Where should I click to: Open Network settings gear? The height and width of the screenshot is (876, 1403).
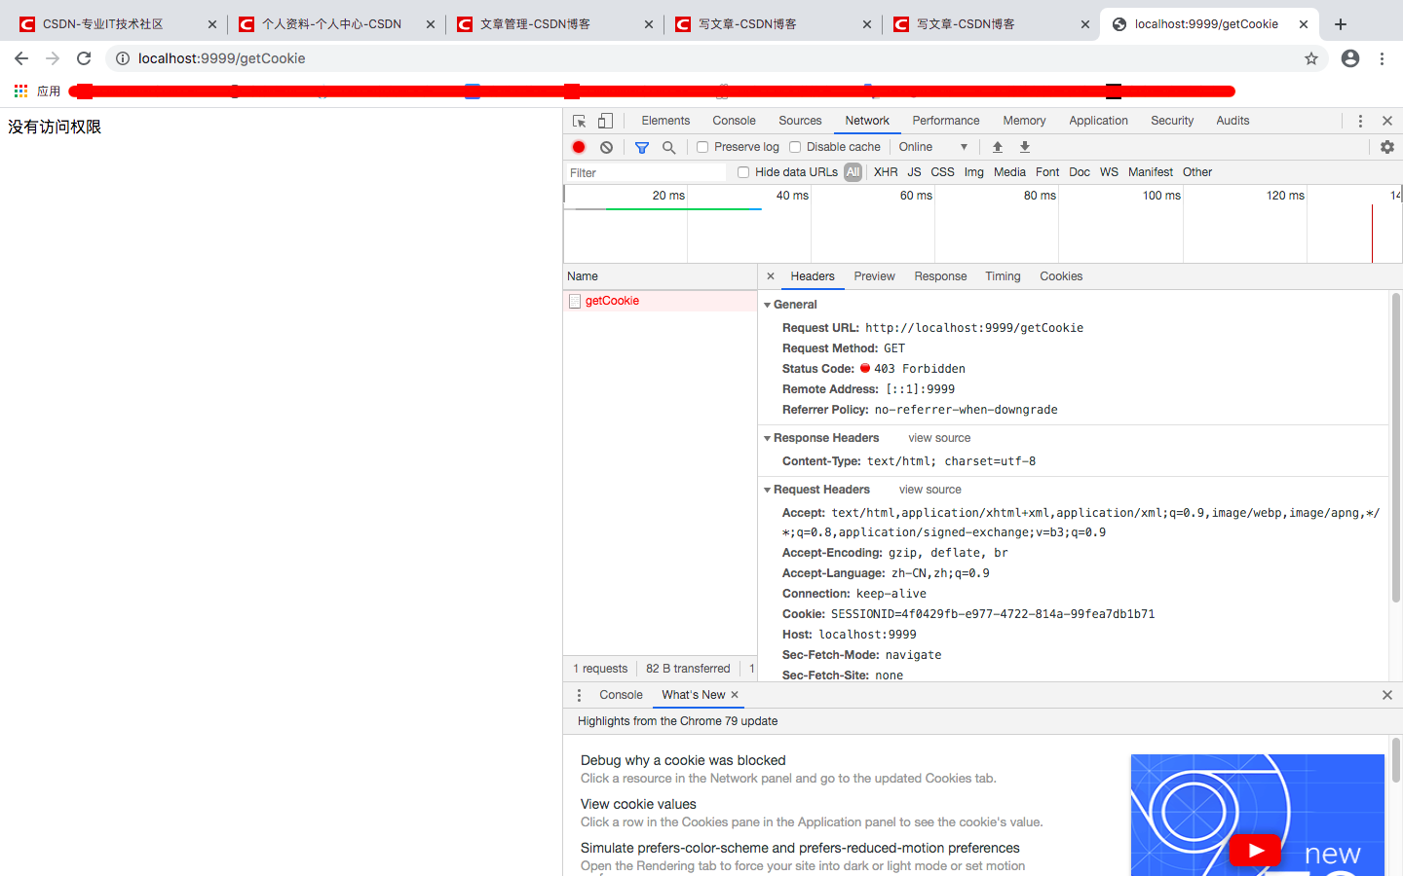[x=1387, y=147]
